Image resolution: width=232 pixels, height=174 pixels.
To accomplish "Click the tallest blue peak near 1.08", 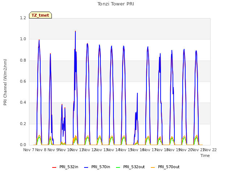I will point(75,32).
